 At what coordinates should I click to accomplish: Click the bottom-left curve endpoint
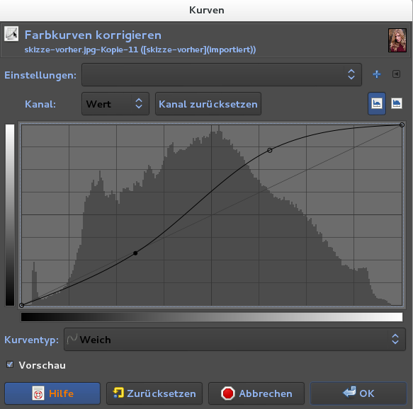tap(22, 305)
